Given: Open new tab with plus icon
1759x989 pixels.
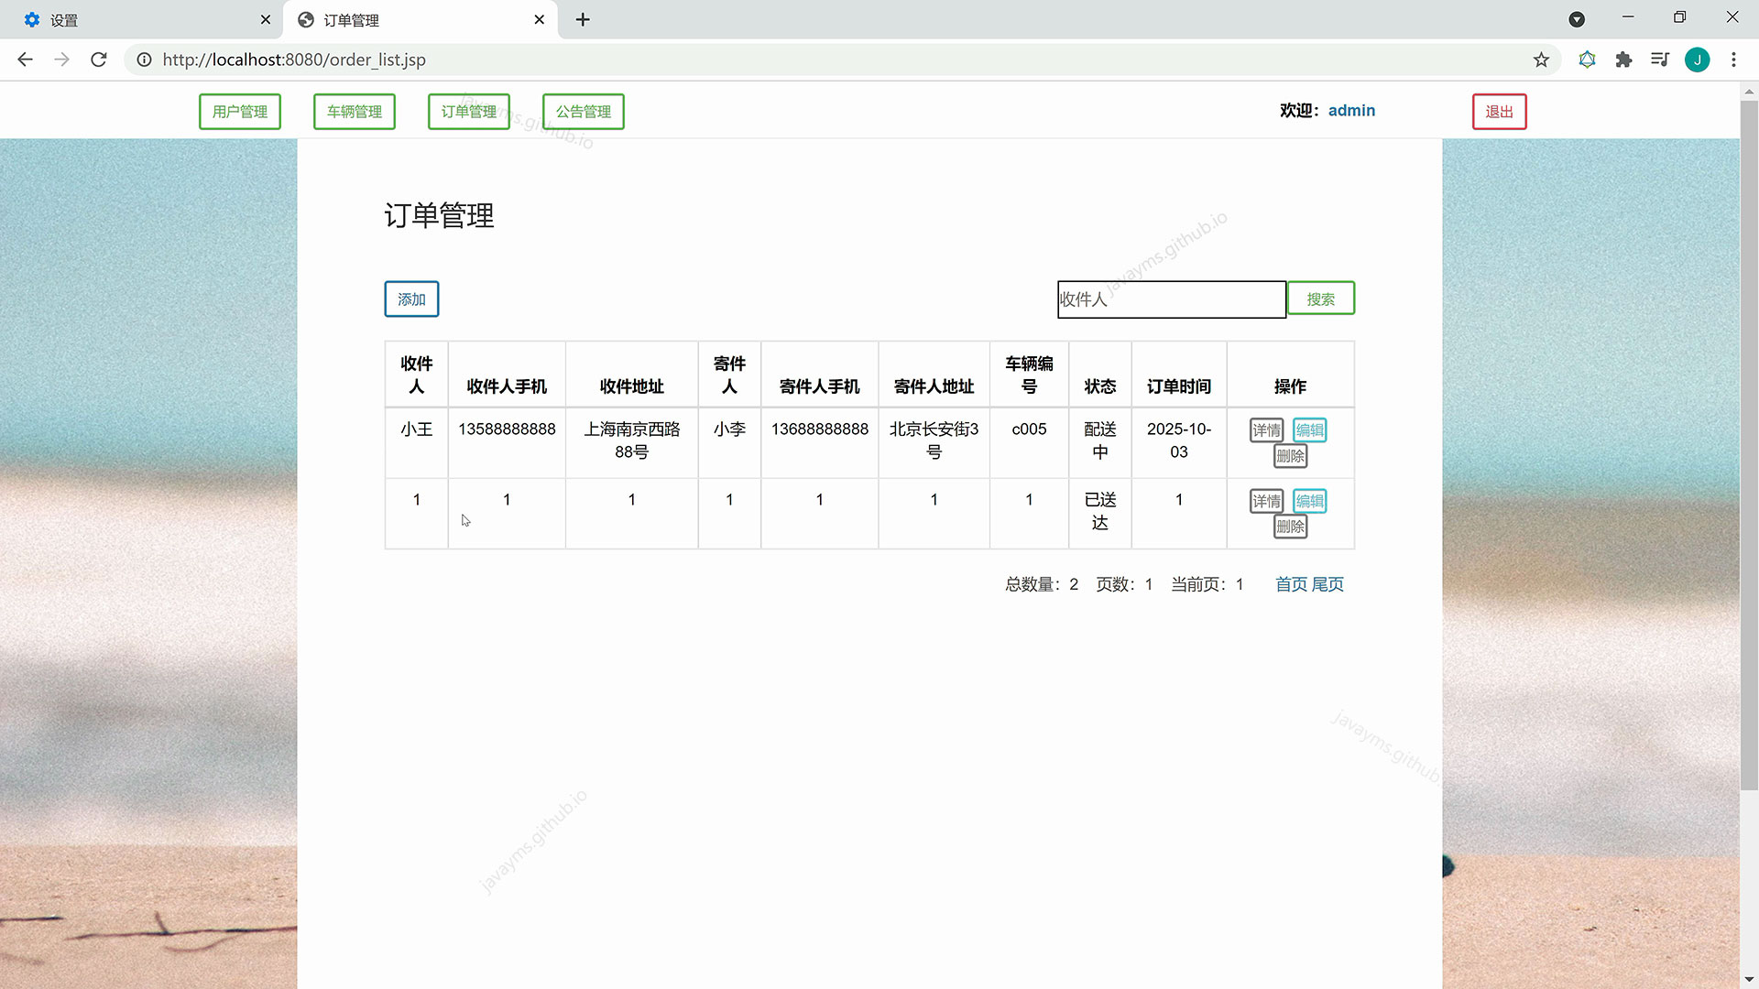Looking at the screenshot, I should [583, 19].
